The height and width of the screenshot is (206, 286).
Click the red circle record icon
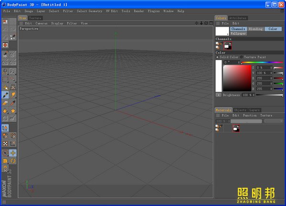pos(5,45)
